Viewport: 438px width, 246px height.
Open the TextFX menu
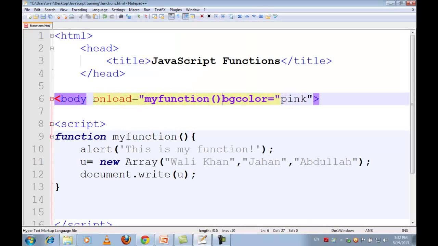[x=160, y=10]
